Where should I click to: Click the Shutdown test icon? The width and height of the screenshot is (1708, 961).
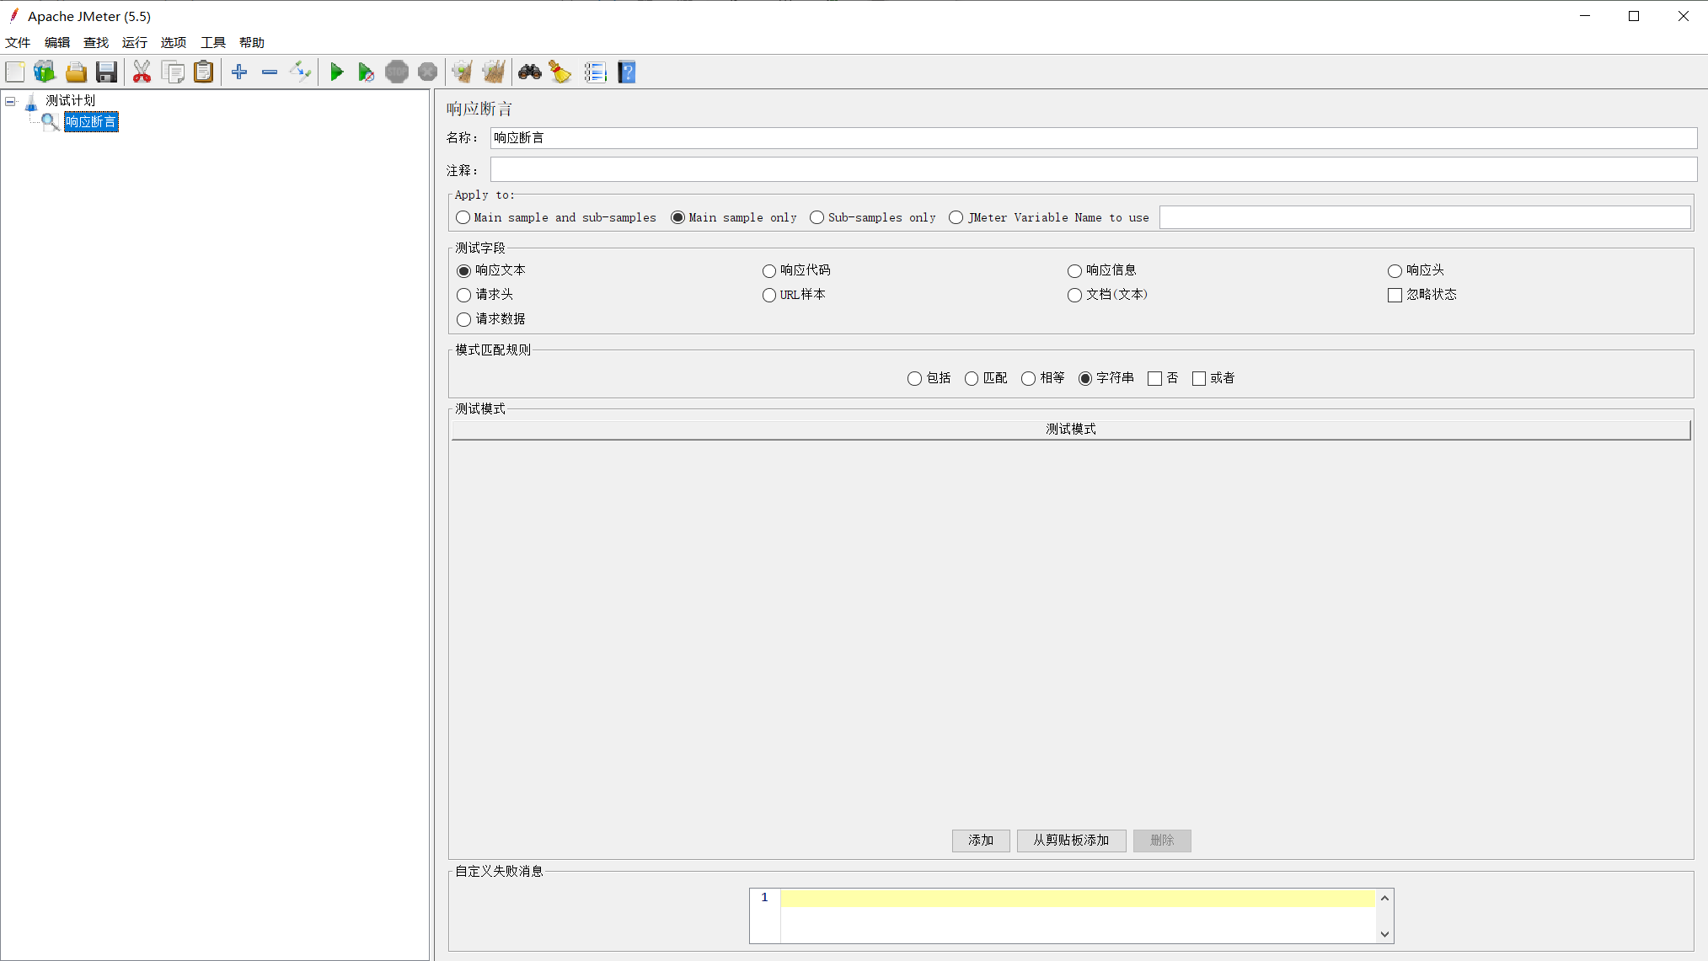point(427,72)
